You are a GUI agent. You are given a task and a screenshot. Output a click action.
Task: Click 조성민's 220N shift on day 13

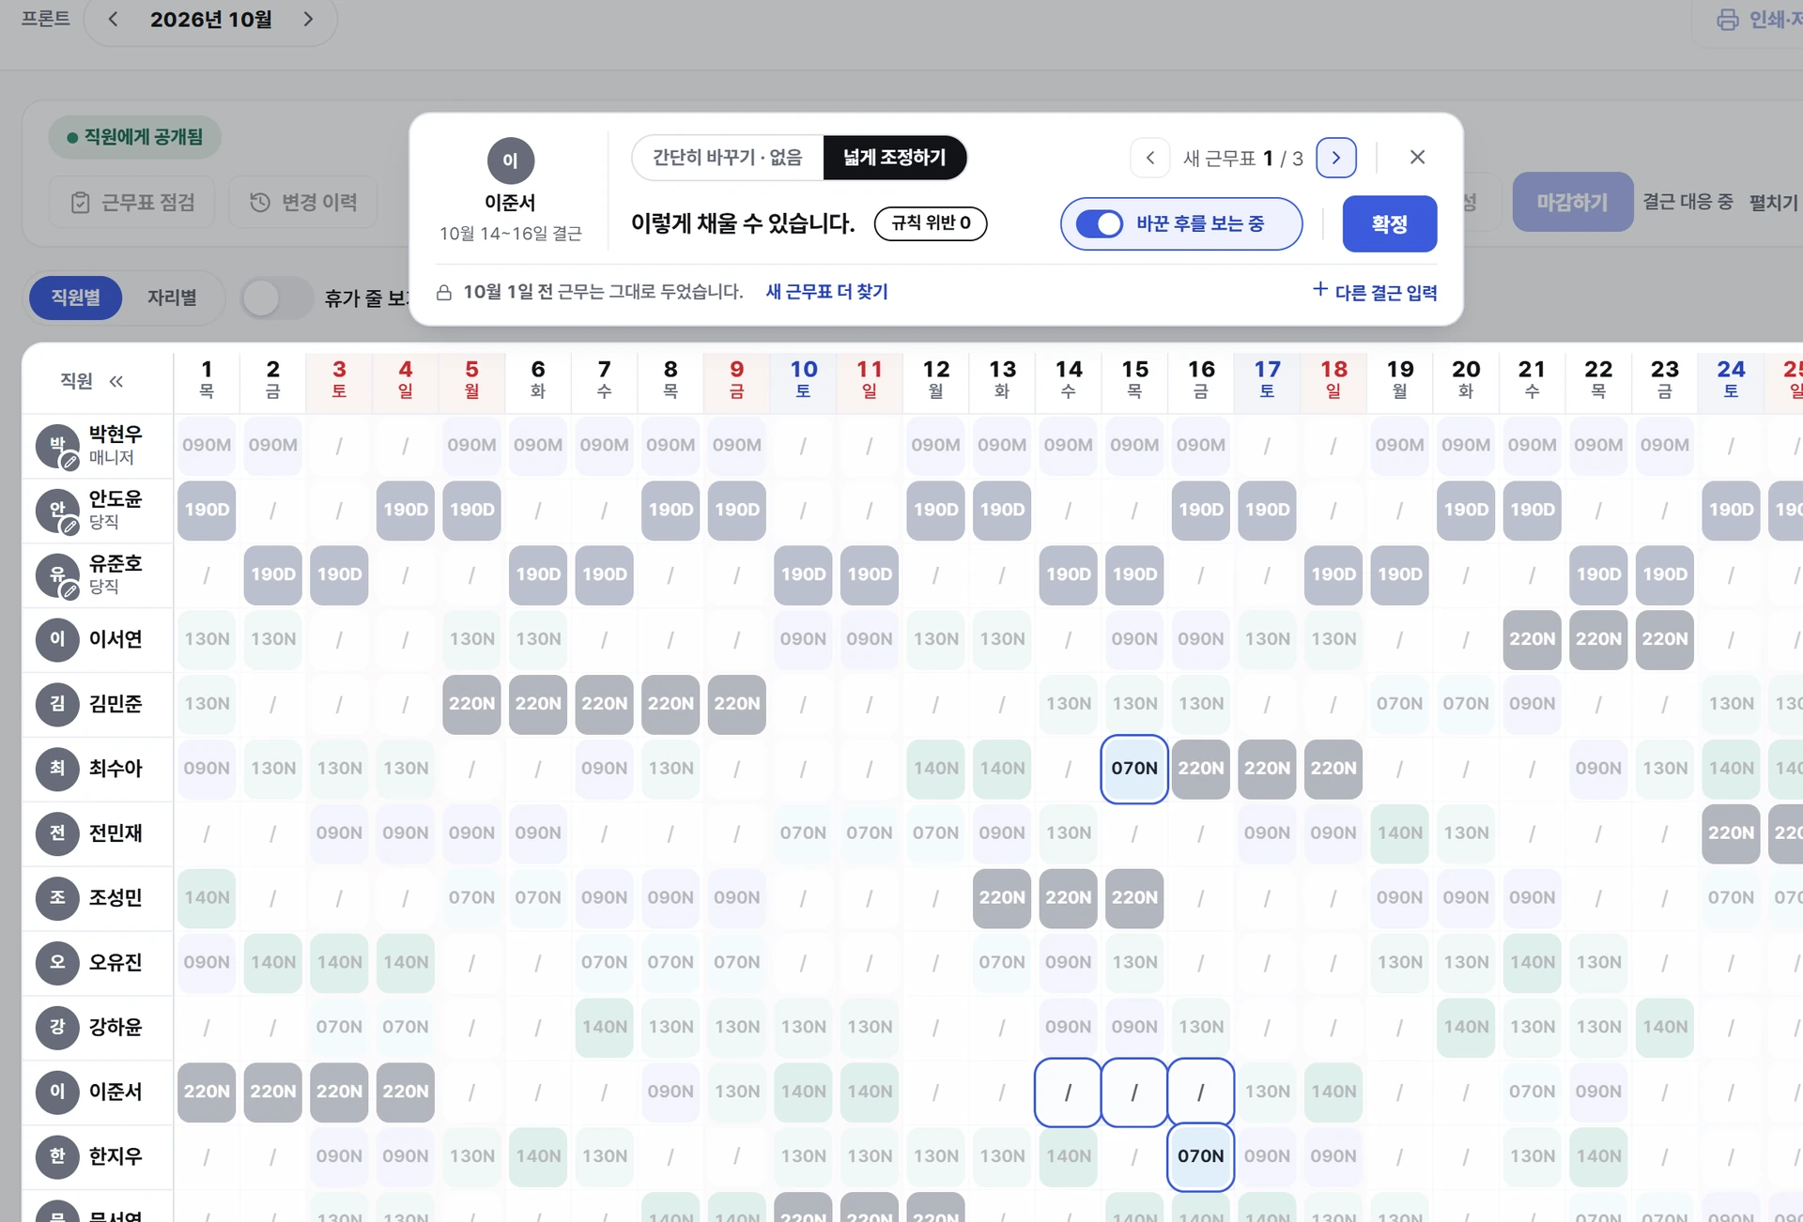[1002, 898]
